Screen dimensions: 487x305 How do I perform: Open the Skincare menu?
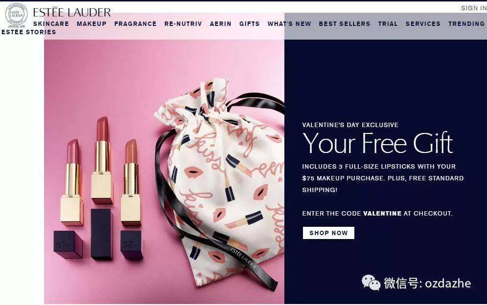pos(51,23)
